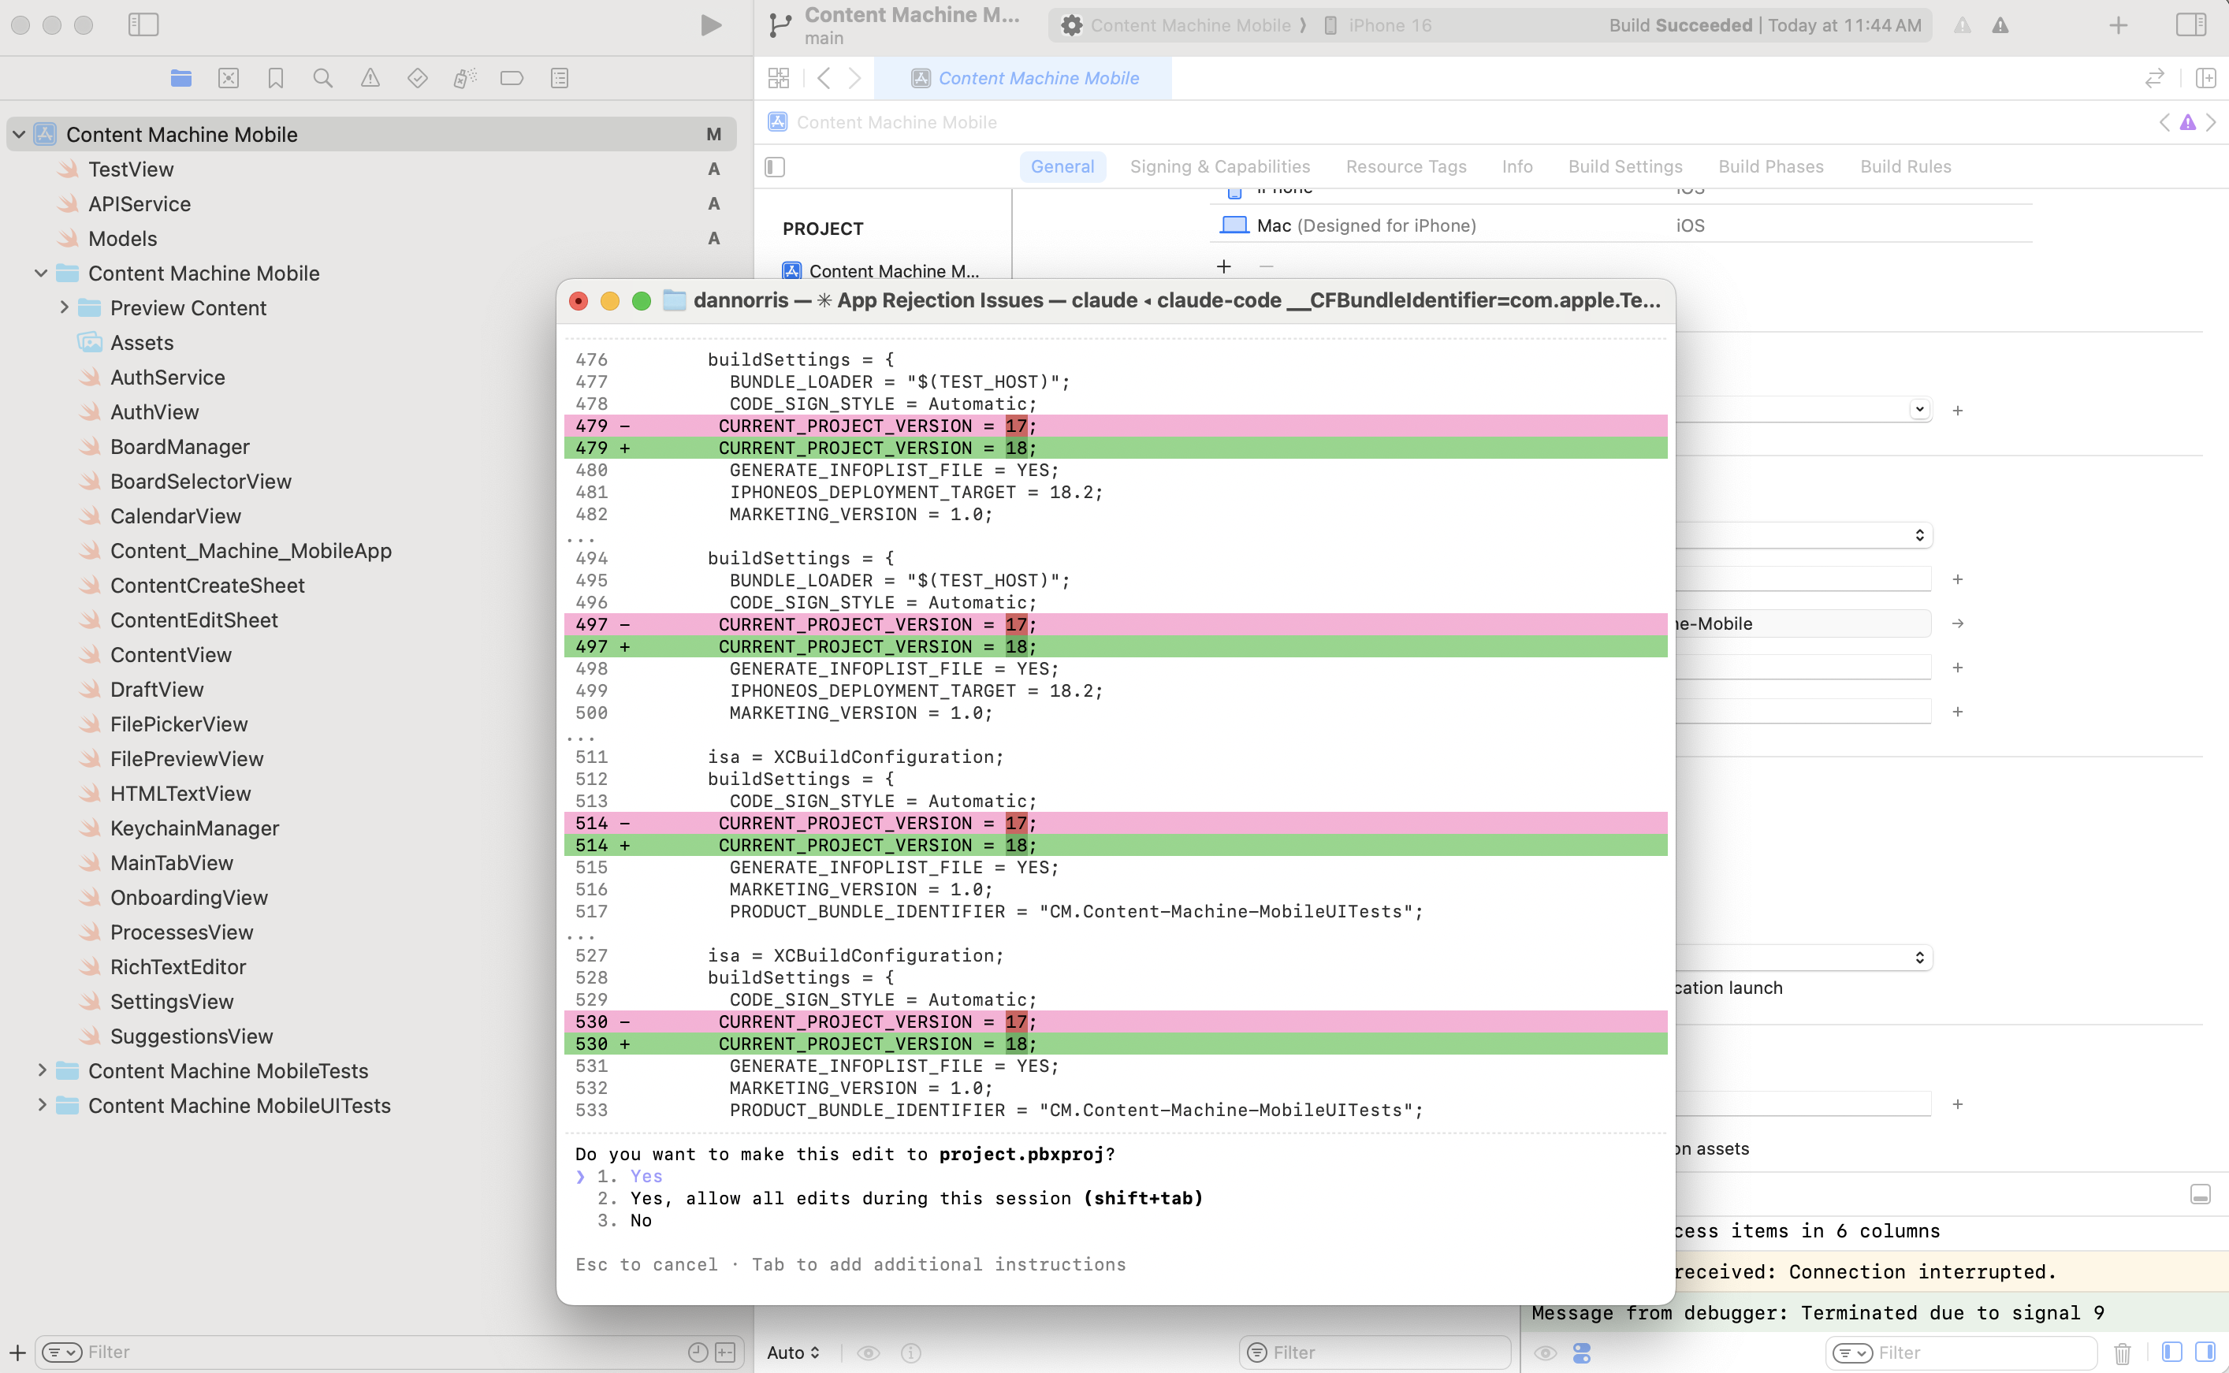2229x1373 pixels.
Task: Open the Source Control navigator icon
Action: (x=228, y=78)
